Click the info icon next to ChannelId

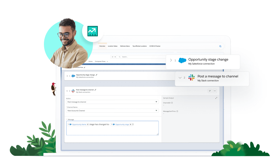tap(172, 103)
